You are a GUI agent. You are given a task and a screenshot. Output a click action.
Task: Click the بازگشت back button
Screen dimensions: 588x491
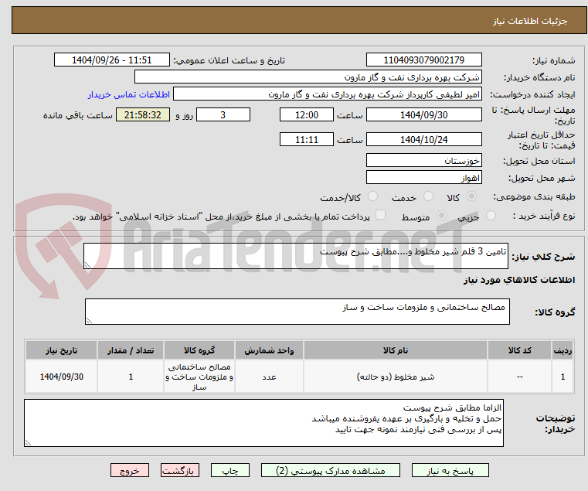coord(179,470)
